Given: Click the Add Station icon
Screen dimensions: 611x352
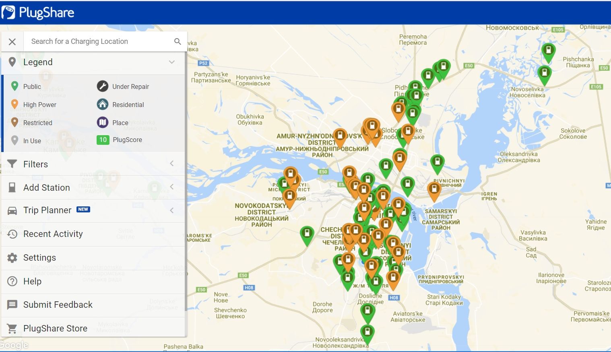Looking at the screenshot, I should 12,187.
